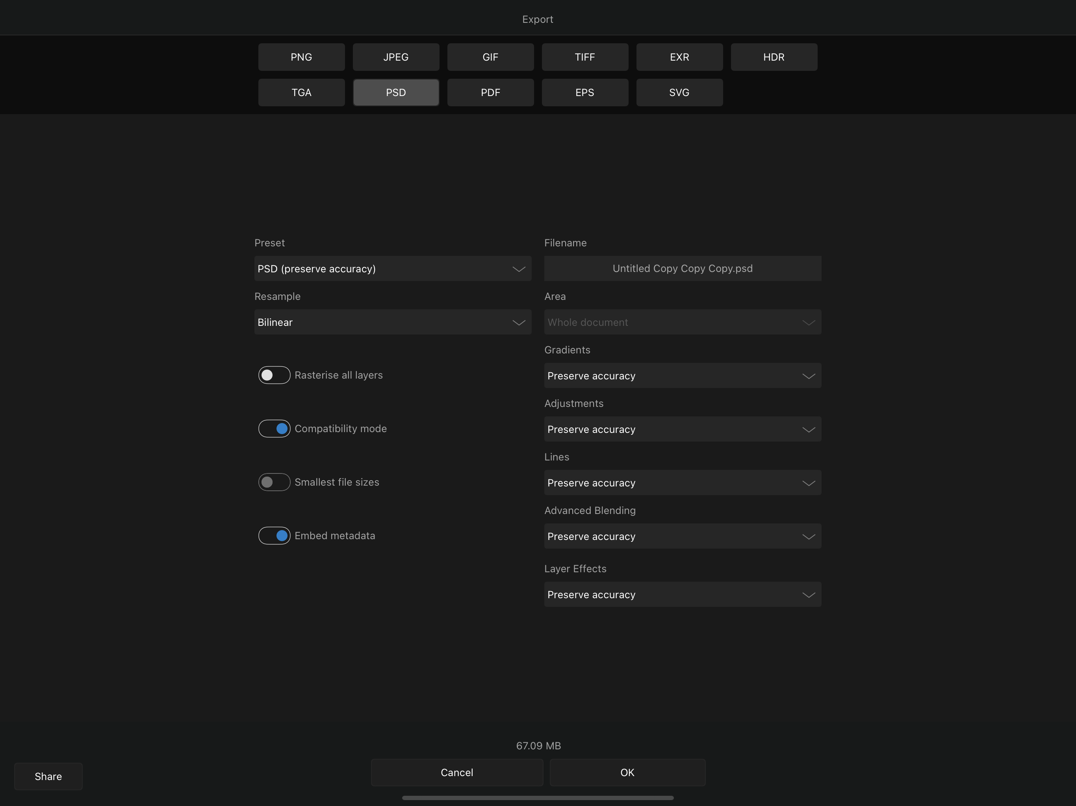Switch to PDF export format
1076x806 pixels.
pos(490,92)
